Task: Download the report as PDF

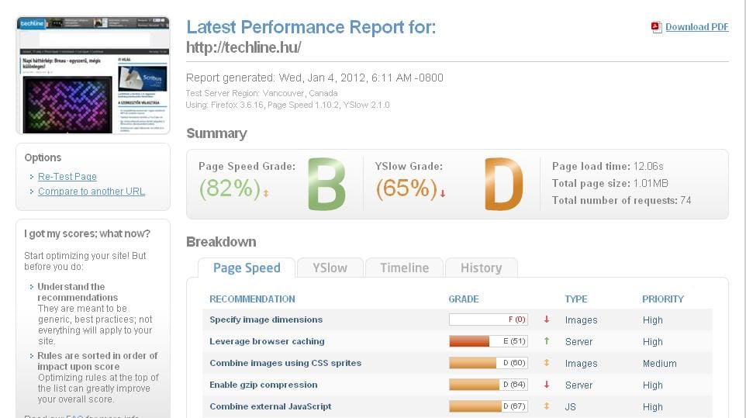Action: click(x=696, y=27)
